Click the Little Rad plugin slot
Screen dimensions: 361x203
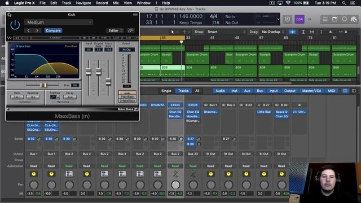[264, 112]
